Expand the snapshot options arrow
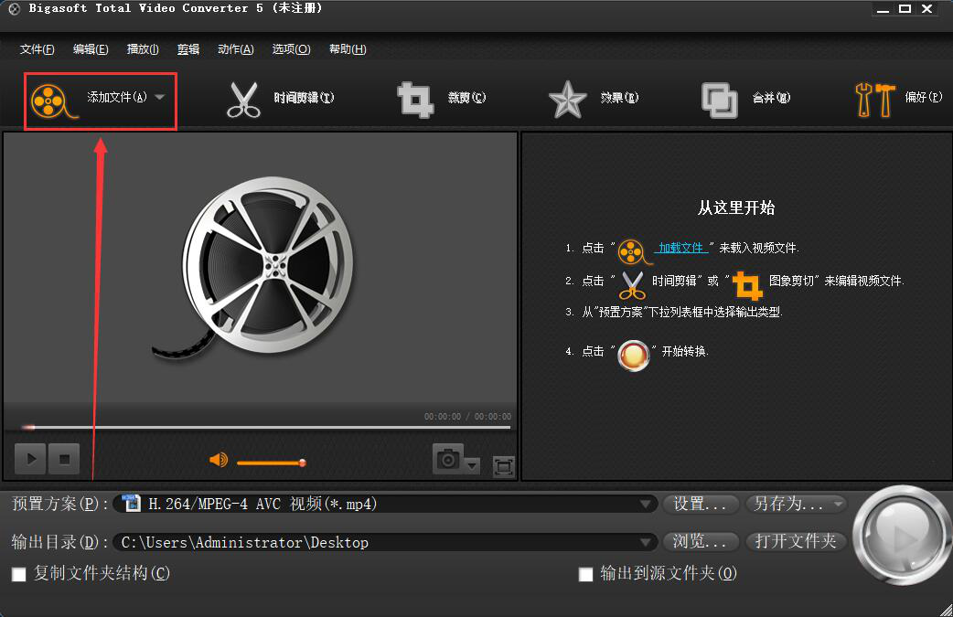This screenshot has width=953, height=617. pos(472,466)
